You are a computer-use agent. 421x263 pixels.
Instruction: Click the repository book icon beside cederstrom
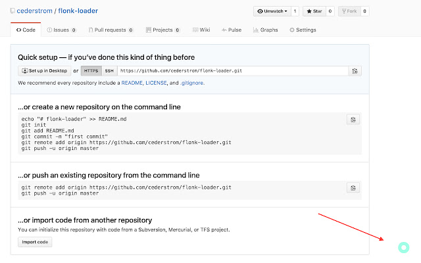pyautogui.click(x=12, y=11)
